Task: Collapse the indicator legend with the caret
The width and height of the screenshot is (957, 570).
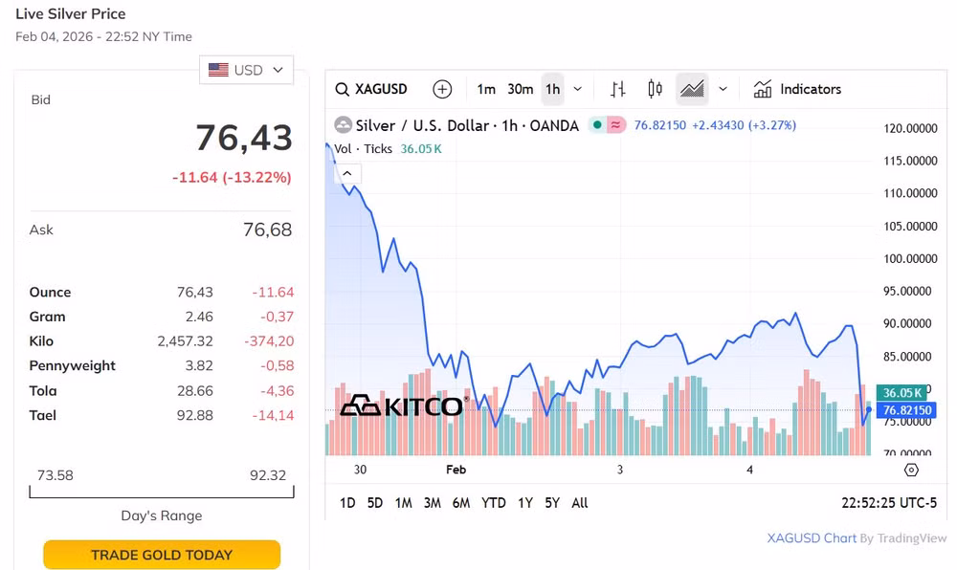Action: click(347, 174)
